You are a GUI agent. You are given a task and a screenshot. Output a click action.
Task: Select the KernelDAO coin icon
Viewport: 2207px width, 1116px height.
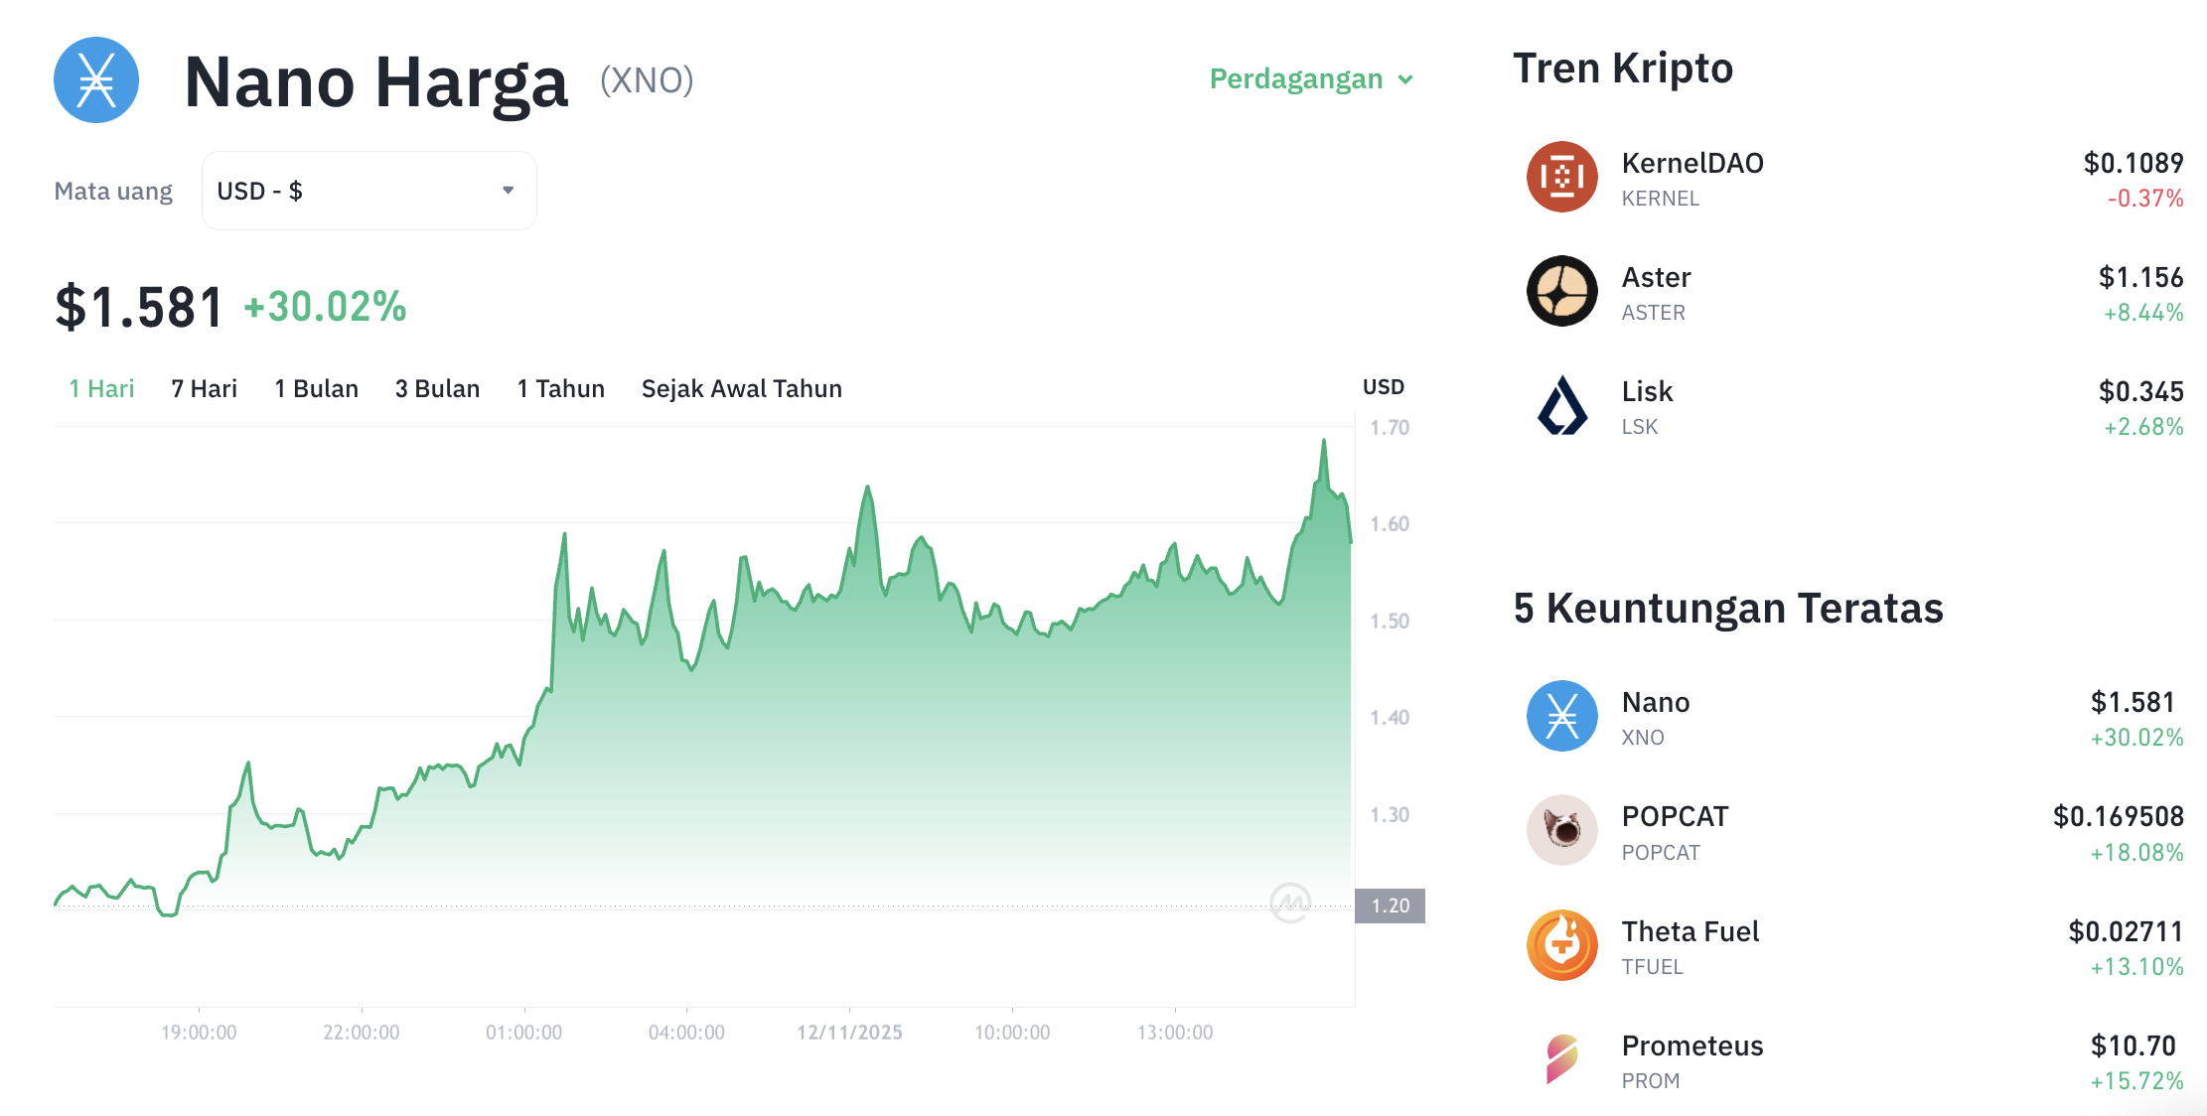pos(1560,176)
